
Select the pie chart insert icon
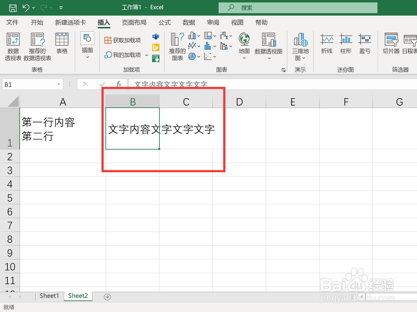(192, 56)
